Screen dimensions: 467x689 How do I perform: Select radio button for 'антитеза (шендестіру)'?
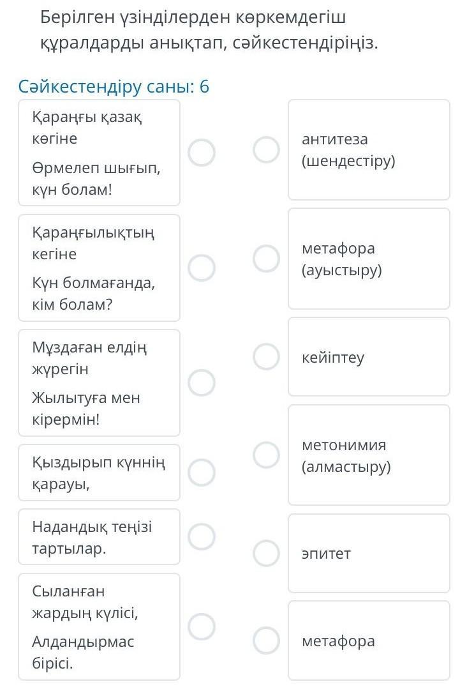click(267, 149)
